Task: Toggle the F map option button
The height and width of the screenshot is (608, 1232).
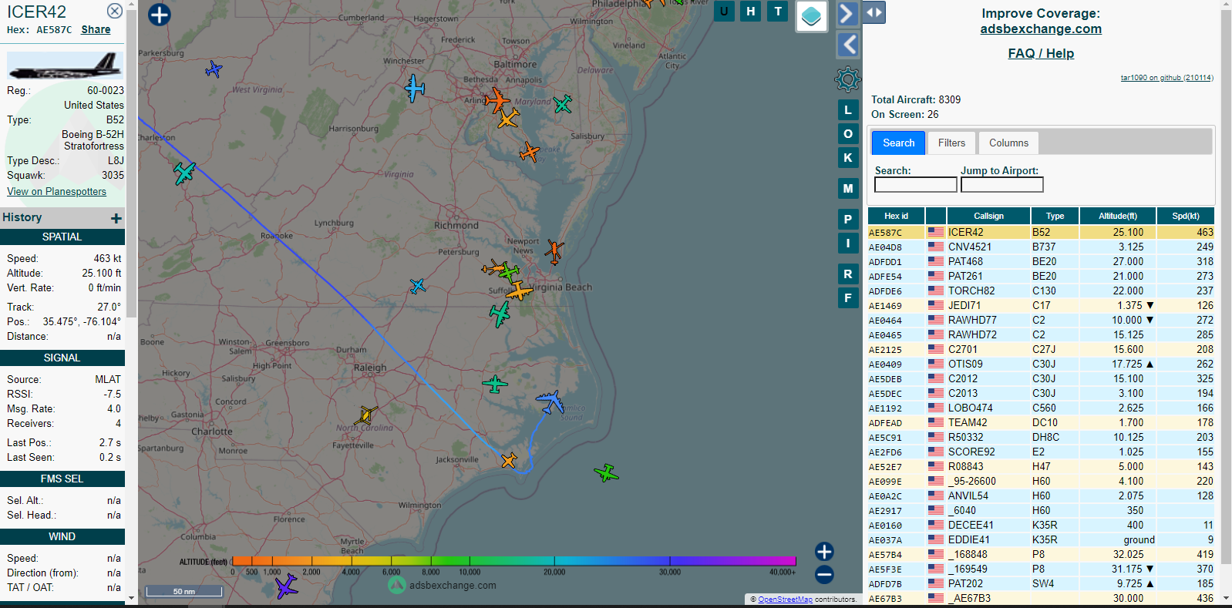Action: [848, 297]
